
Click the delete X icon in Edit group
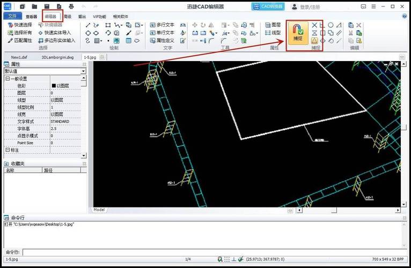pyautogui.click(x=359, y=25)
